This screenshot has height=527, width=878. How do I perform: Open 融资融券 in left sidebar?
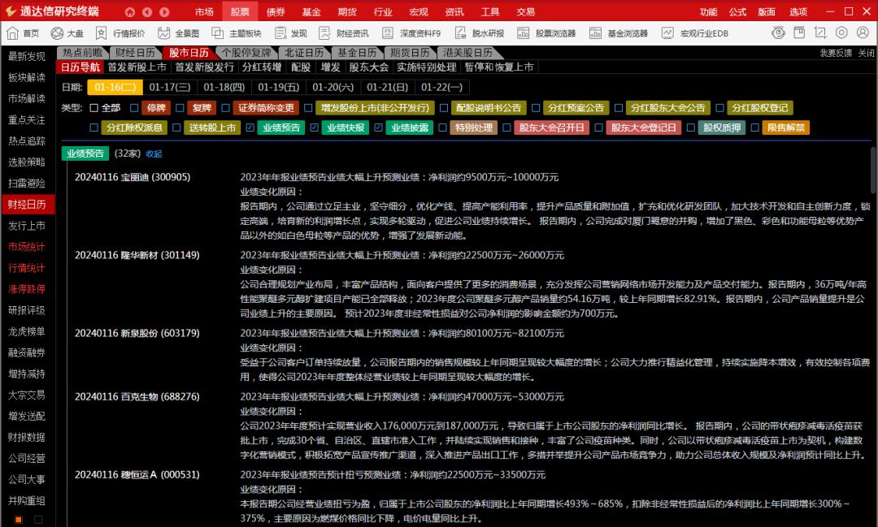pos(27,353)
